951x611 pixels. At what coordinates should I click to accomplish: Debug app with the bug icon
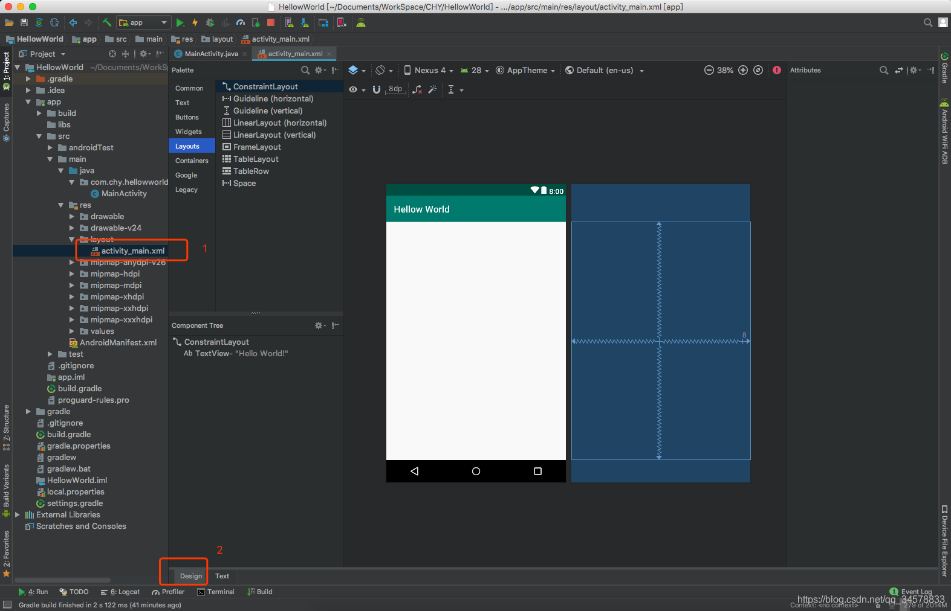[210, 23]
